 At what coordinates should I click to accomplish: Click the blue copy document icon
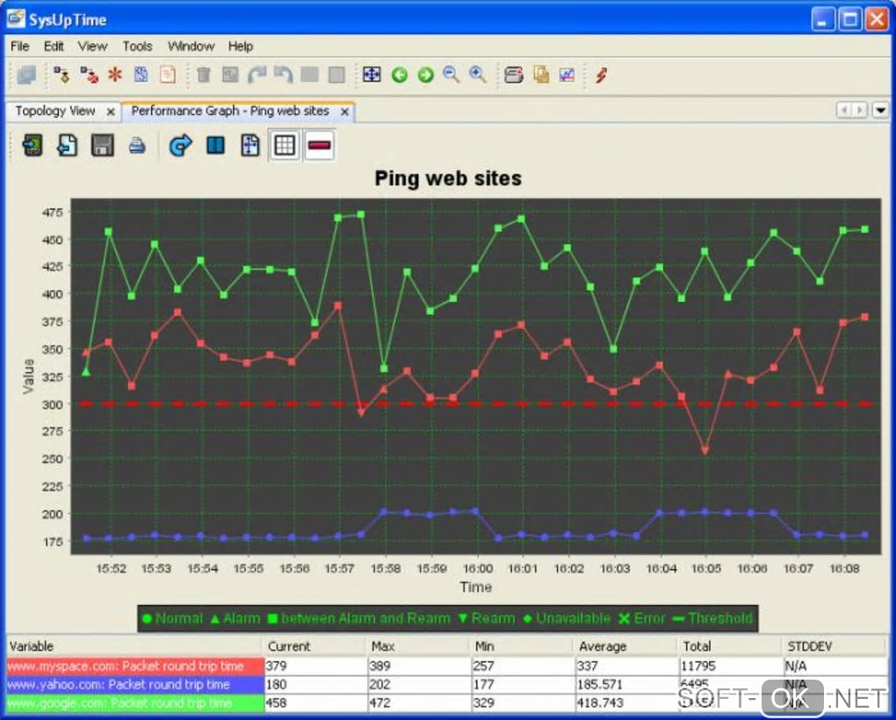click(x=141, y=75)
